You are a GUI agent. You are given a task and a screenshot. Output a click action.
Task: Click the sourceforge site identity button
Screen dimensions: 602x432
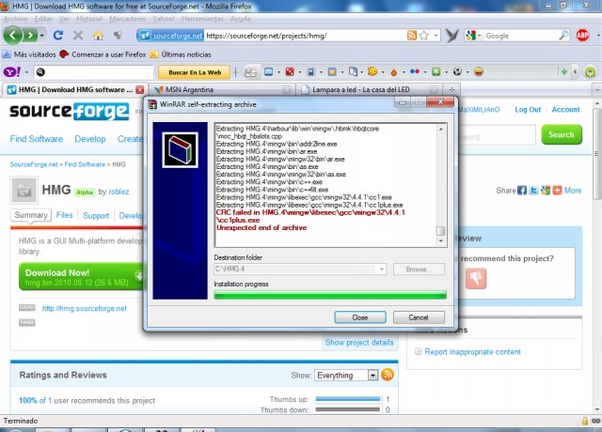click(170, 36)
